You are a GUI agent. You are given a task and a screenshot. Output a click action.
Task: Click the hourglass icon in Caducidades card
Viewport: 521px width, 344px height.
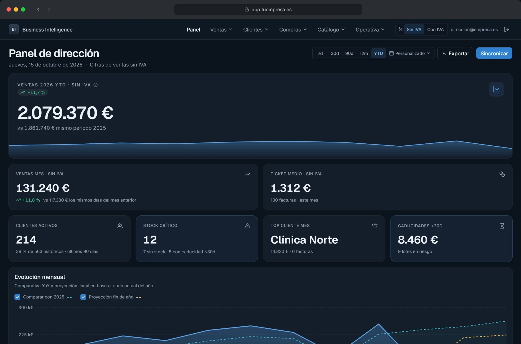502,226
